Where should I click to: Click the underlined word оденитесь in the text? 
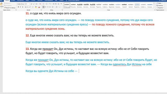click(x=120, y=64)
